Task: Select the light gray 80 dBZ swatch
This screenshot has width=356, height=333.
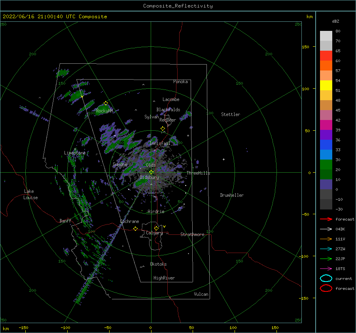Action: [326, 36]
